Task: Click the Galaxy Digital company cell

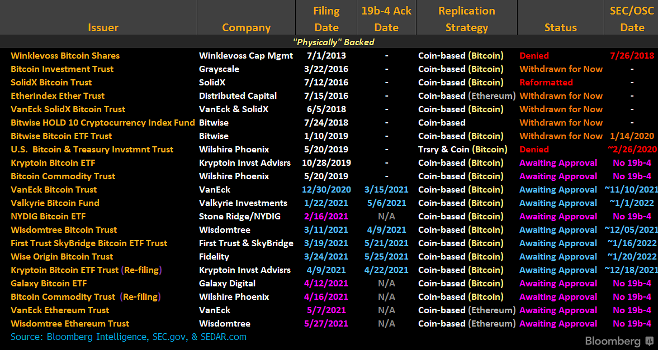Action: pyautogui.click(x=227, y=284)
